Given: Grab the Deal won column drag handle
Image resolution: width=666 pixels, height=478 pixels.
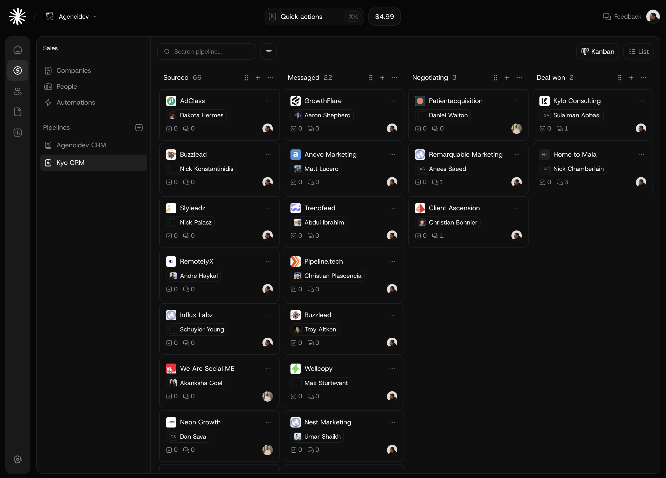Looking at the screenshot, I should (620, 78).
